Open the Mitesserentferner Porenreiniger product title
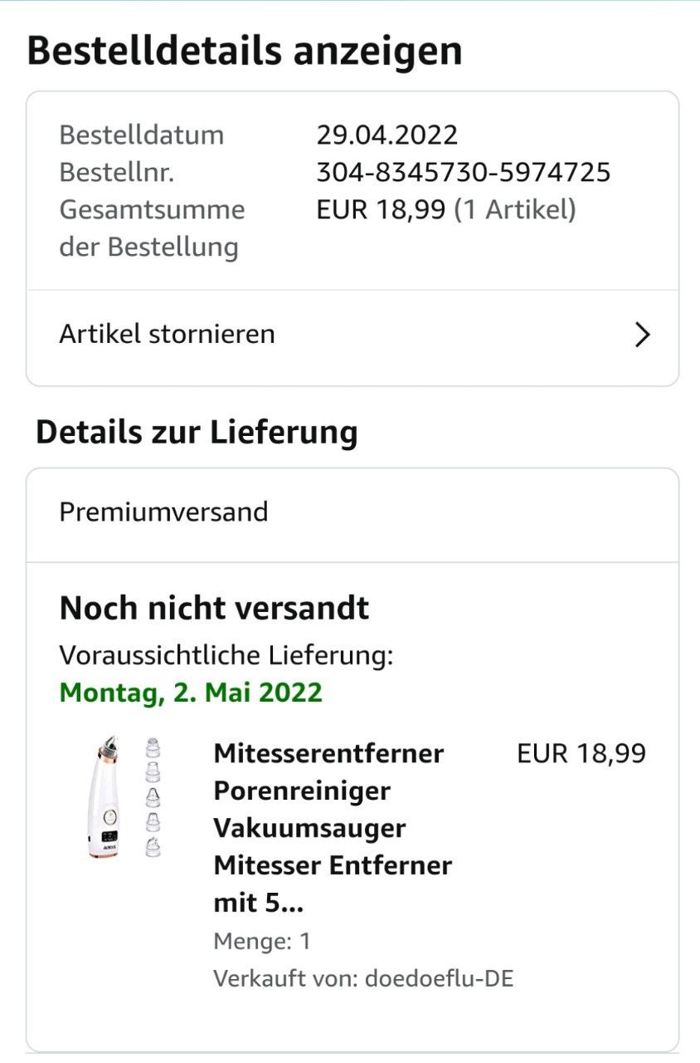The height and width of the screenshot is (1063, 700). [333, 827]
